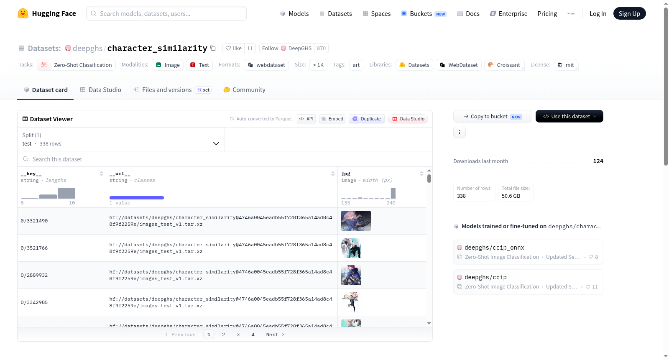Click the Image modality tag
This screenshot has height=360, width=669.
168,65
